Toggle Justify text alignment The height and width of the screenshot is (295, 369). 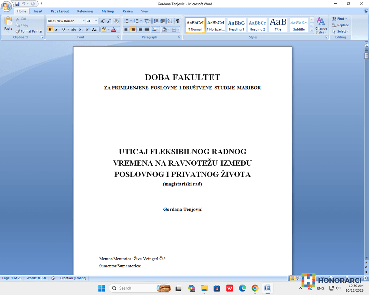(x=147, y=29)
